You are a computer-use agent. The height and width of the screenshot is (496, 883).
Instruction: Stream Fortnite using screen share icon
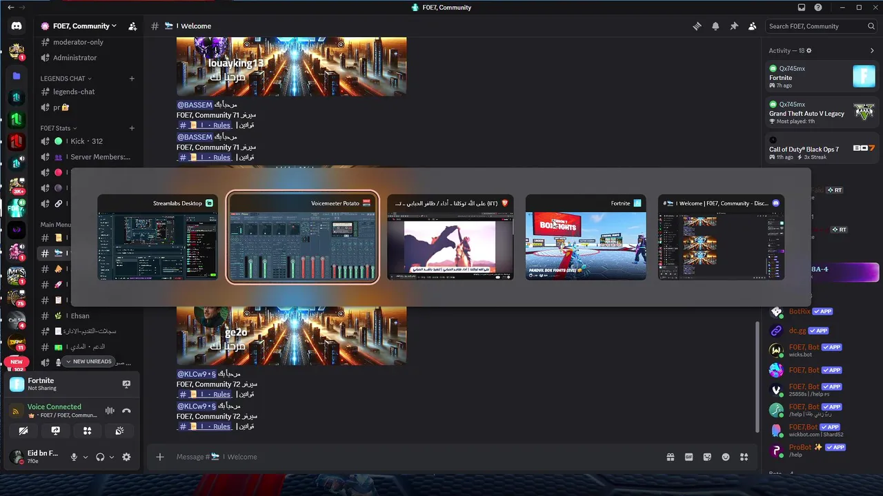click(x=126, y=384)
